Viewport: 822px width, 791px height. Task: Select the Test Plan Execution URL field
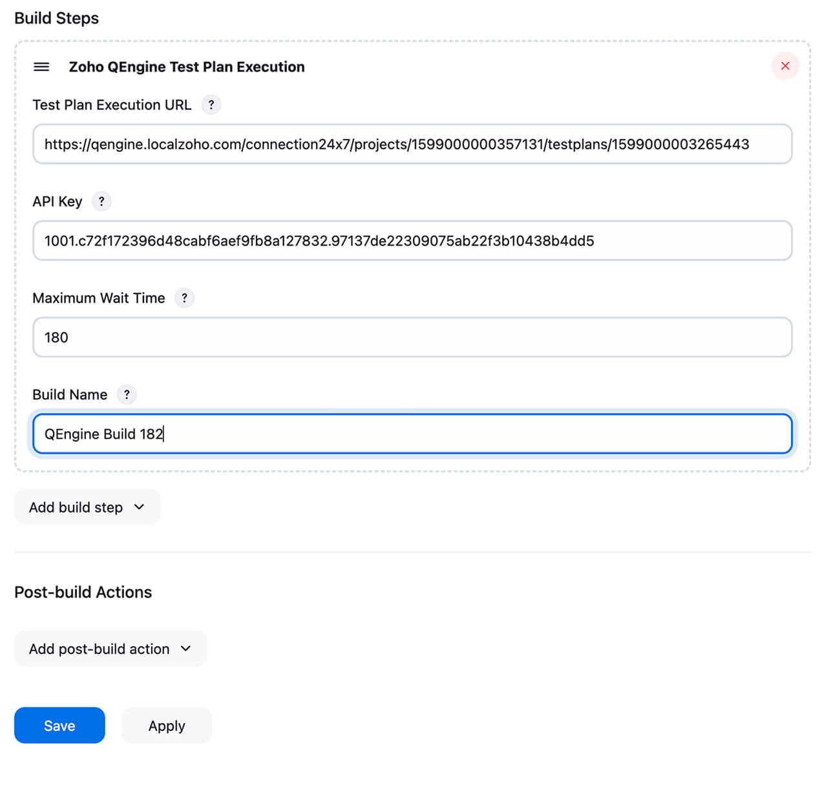click(x=412, y=143)
